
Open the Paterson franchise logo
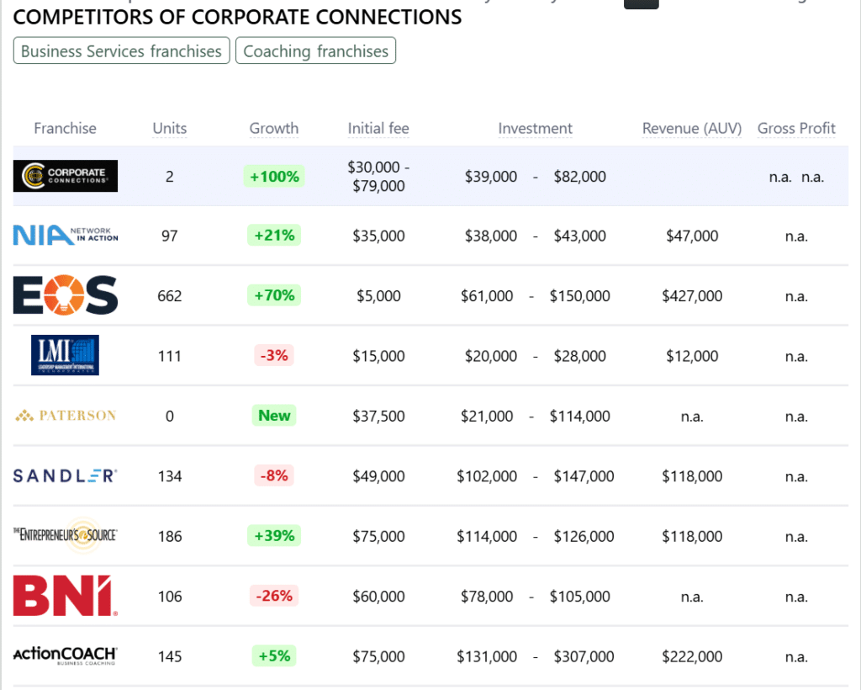click(x=66, y=416)
